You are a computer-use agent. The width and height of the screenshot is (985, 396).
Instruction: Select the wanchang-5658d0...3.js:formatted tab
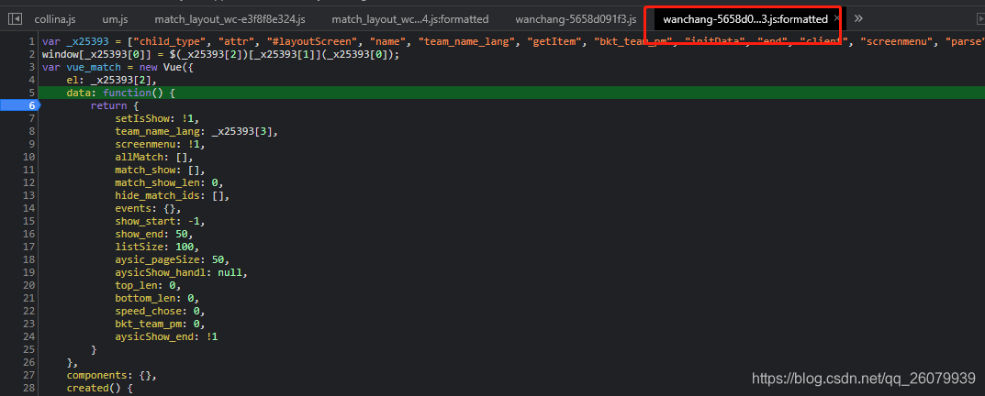(745, 19)
